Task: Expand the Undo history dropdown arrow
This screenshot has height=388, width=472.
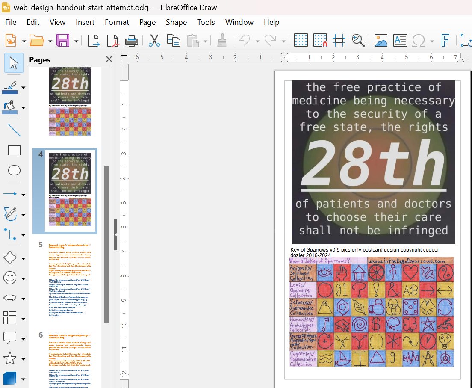Action: pyautogui.click(x=257, y=41)
